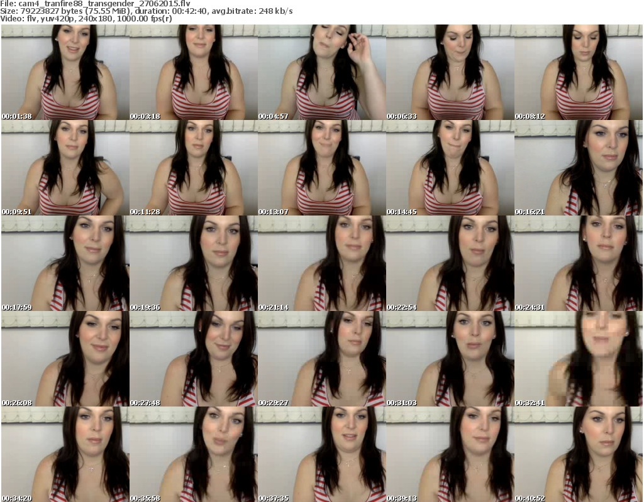This screenshot has height=502, width=644.
Task: Select the thumbnail stamped 00:37:35
Action: coord(321,454)
